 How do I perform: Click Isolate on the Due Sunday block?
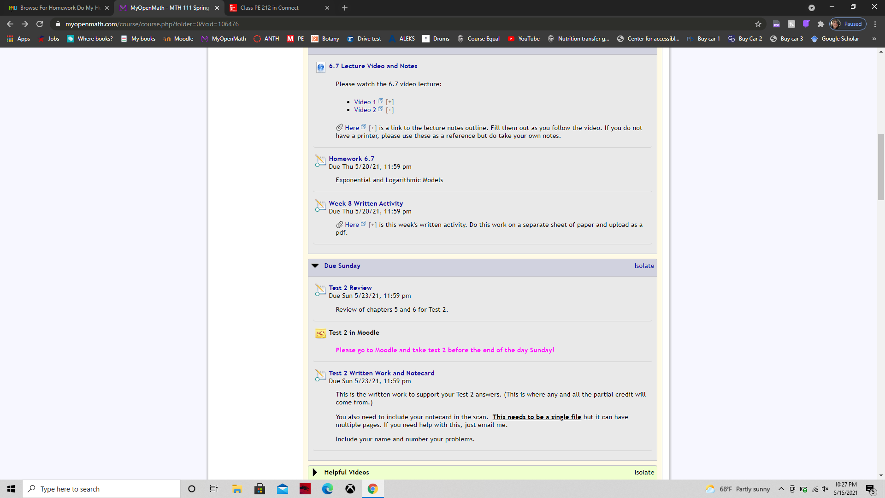point(644,266)
